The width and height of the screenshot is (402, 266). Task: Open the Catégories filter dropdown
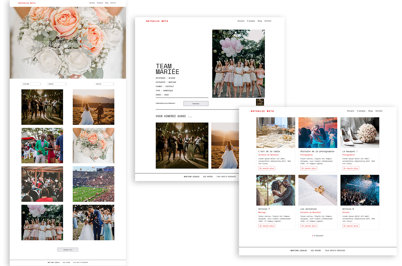[31, 84]
